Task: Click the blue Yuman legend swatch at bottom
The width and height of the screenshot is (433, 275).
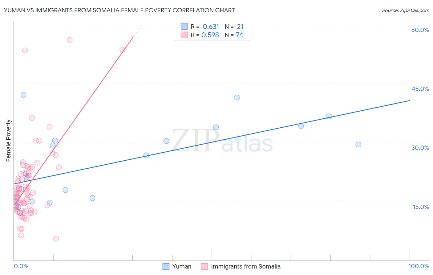Action: tap(166, 266)
